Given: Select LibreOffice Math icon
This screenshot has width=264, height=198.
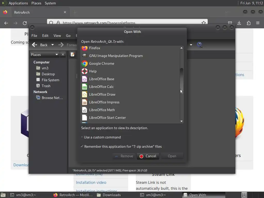Looking at the screenshot, I should (85, 110).
